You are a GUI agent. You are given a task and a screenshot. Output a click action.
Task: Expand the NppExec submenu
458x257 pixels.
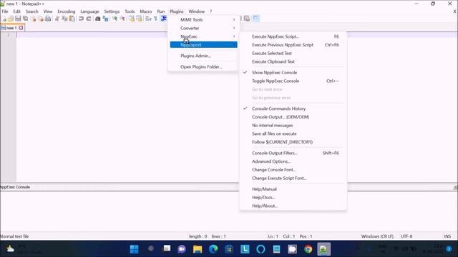pos(203,36)
